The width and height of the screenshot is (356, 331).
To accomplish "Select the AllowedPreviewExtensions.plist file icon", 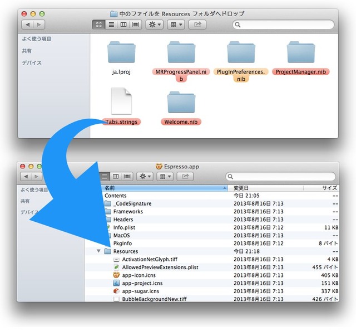I will pyautogui.click(x=116, y=267).
